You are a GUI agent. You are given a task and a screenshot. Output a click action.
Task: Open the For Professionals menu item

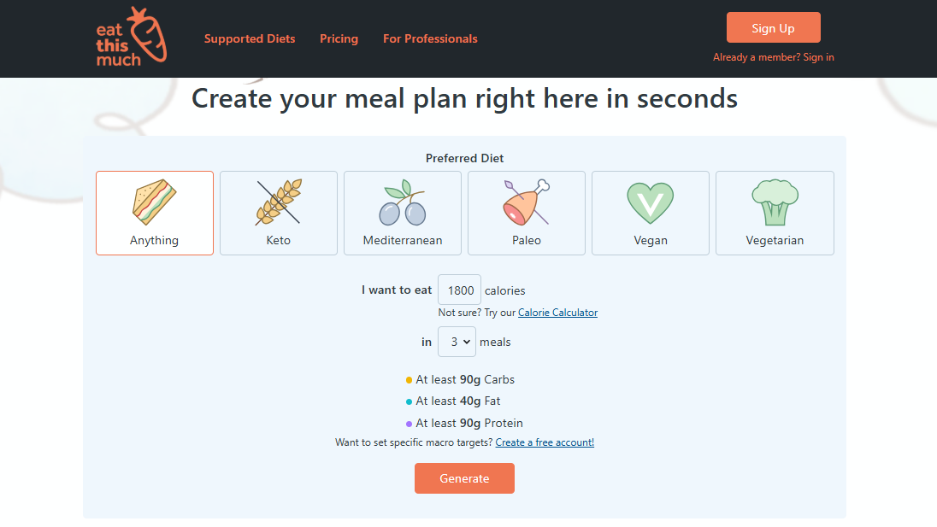click(x=430, y=38)
